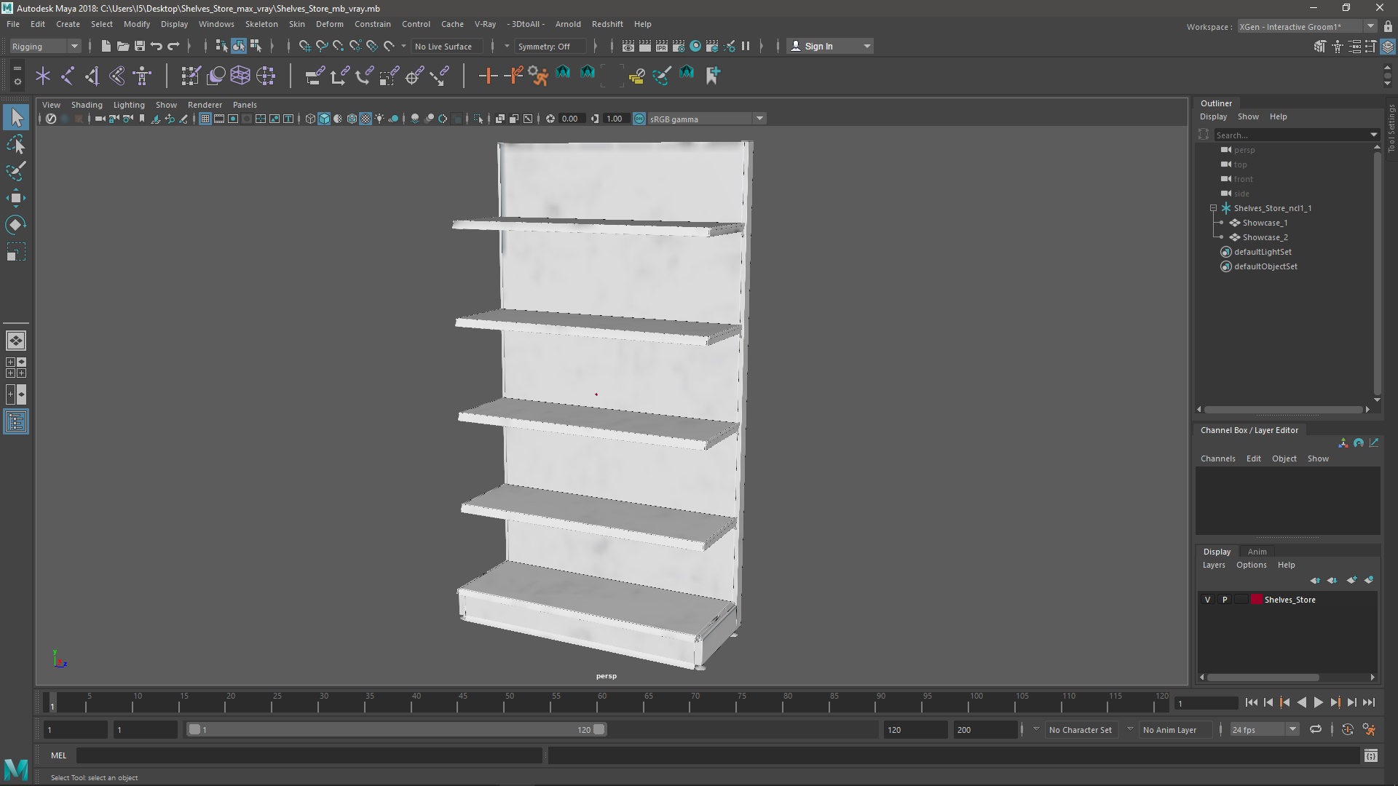
Task: Switch to the Anim layer tab
Action: click(x=1257, y=552)
